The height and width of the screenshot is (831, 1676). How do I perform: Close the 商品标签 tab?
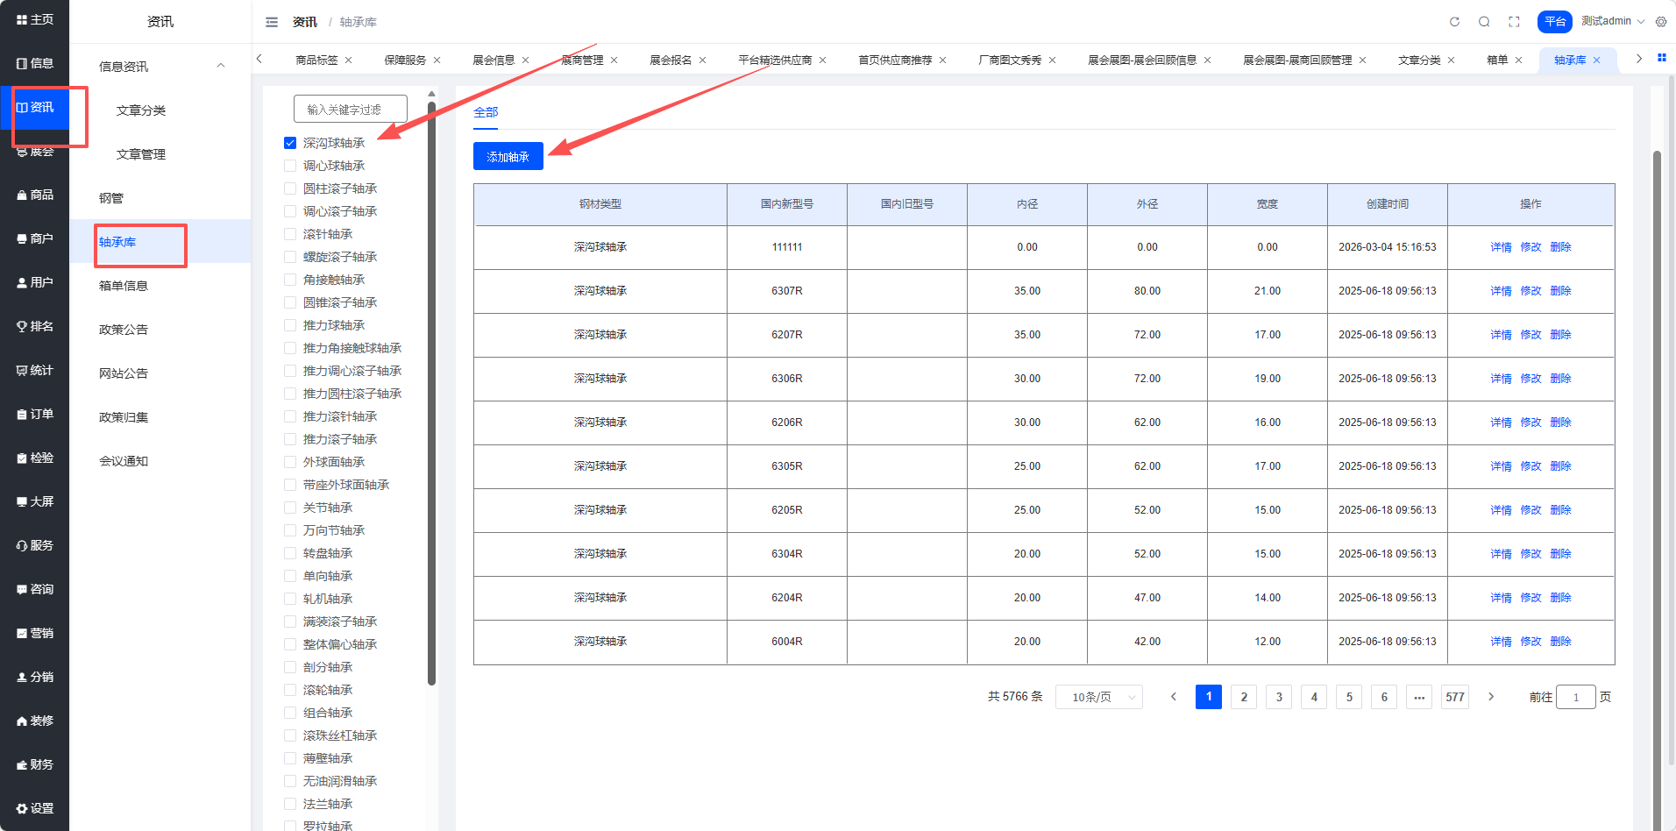coord(349,60)
